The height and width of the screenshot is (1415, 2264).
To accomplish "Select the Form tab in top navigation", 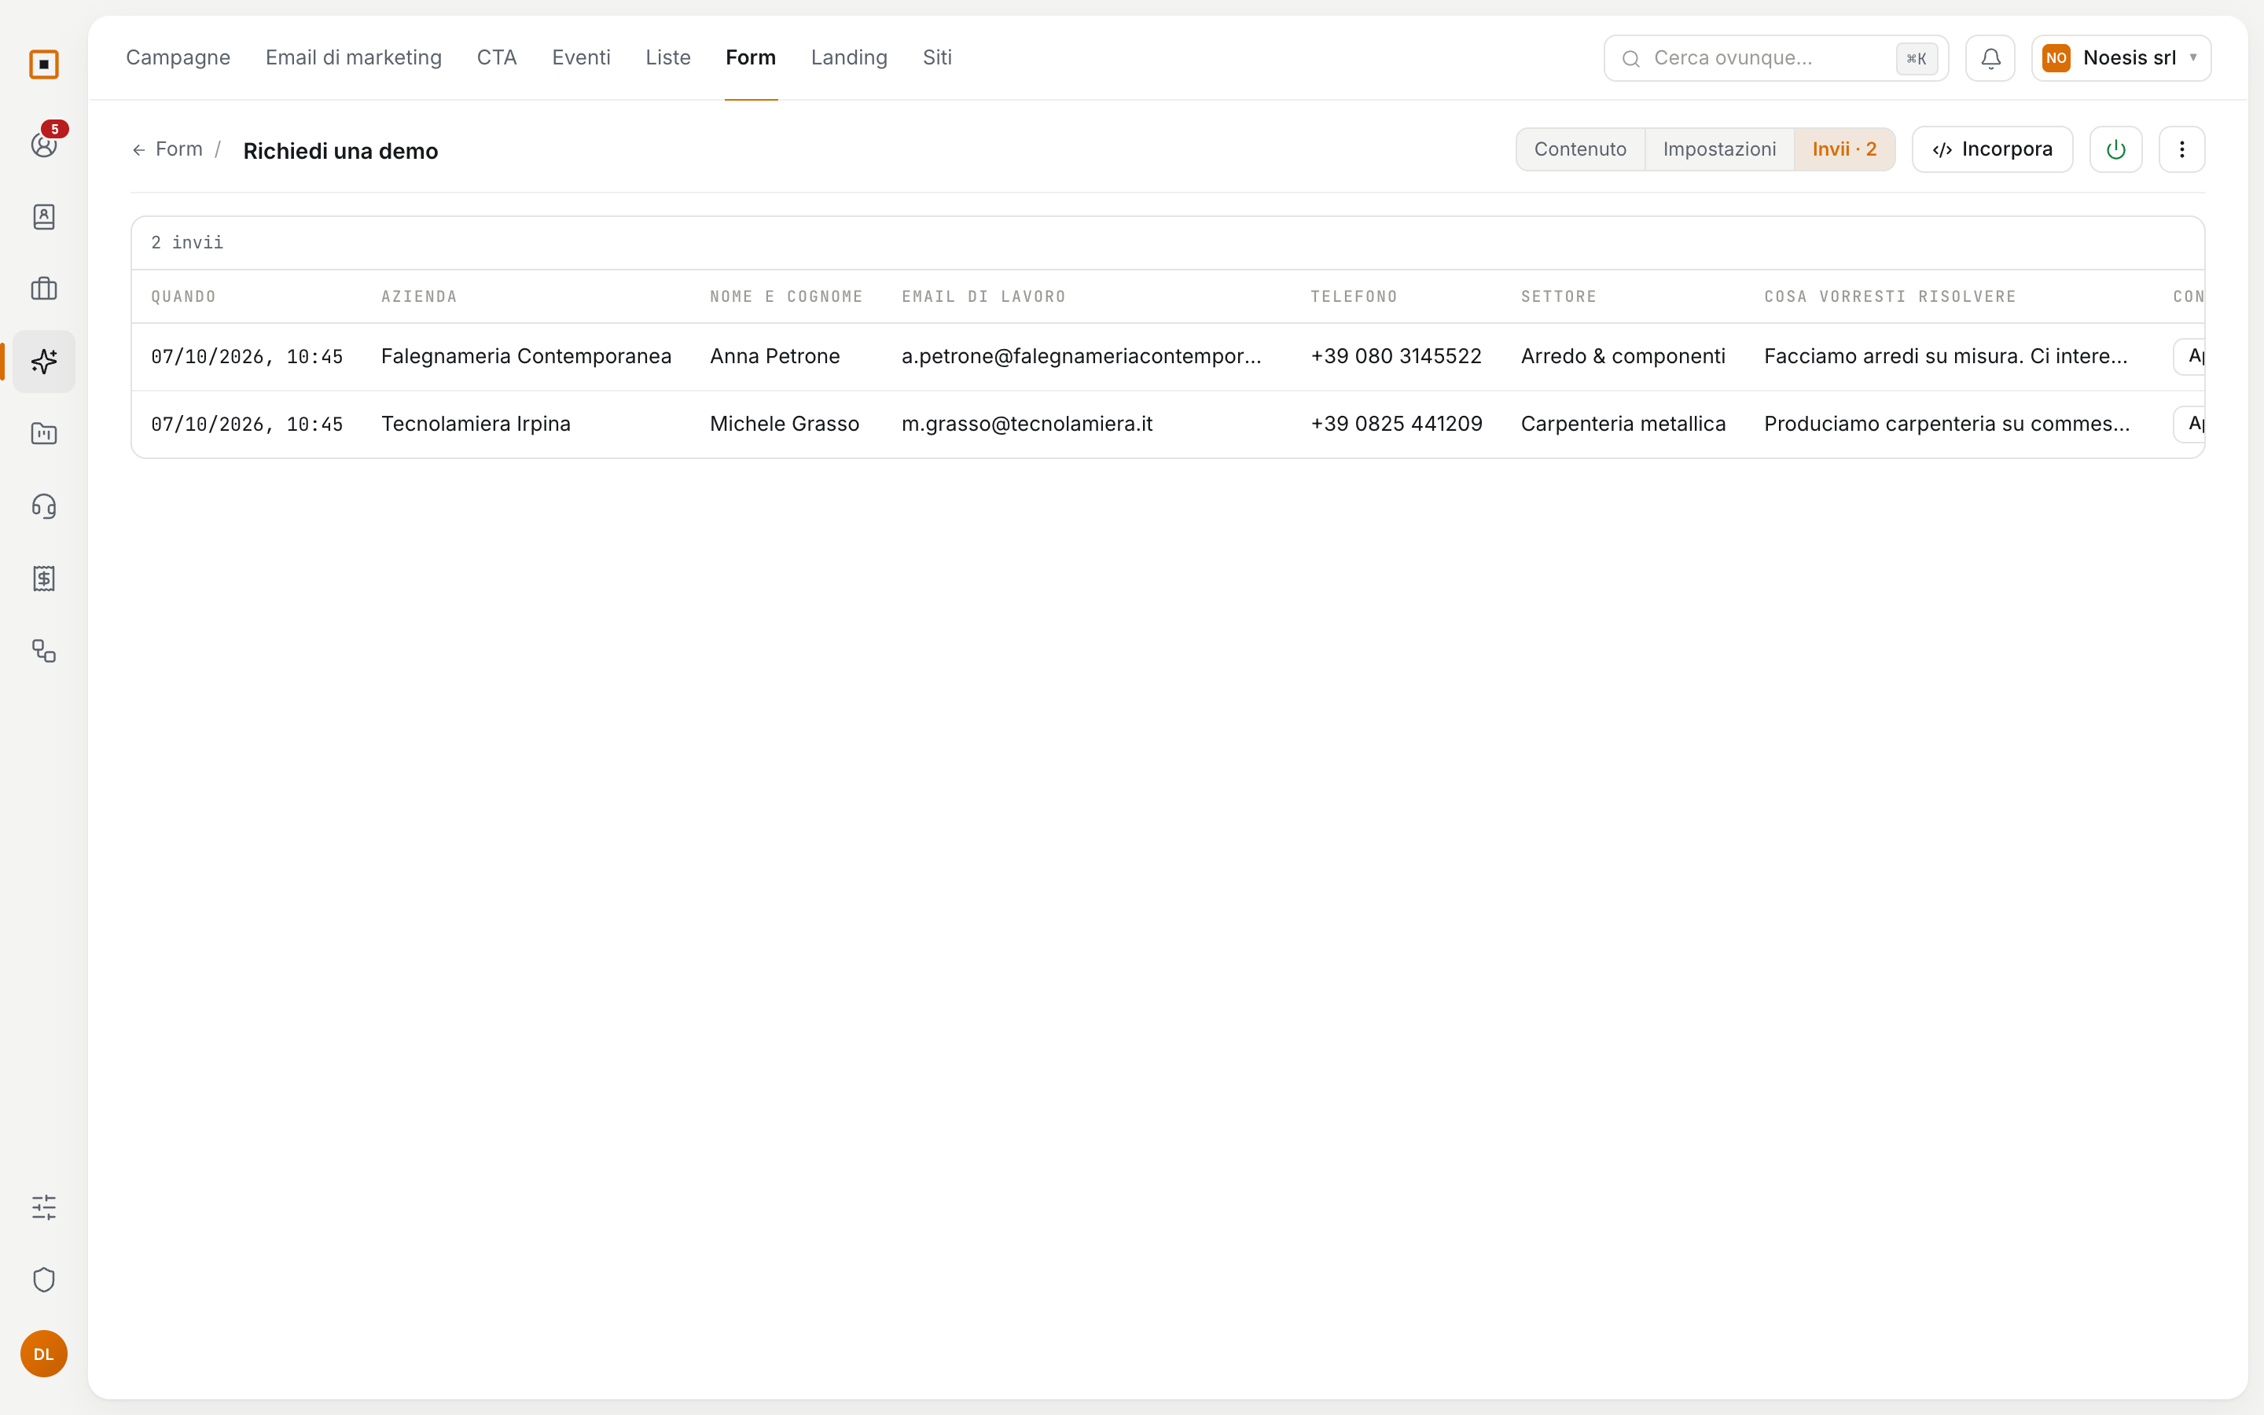I will (750, 57).
